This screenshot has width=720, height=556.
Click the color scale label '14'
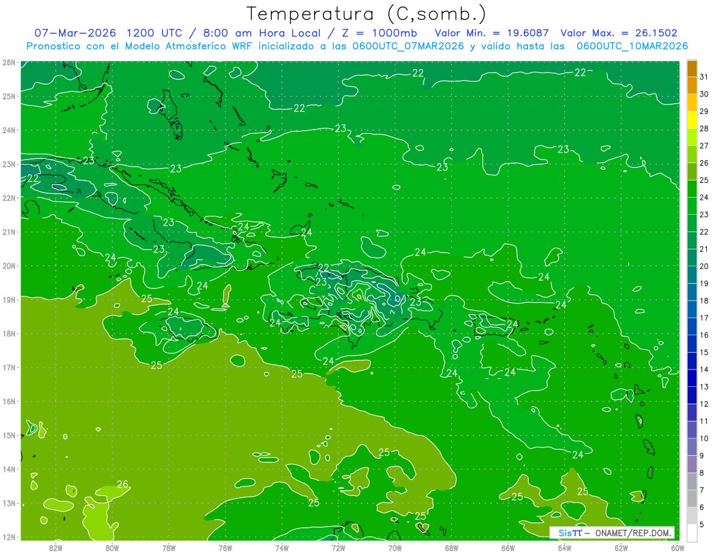coord(704,369)
